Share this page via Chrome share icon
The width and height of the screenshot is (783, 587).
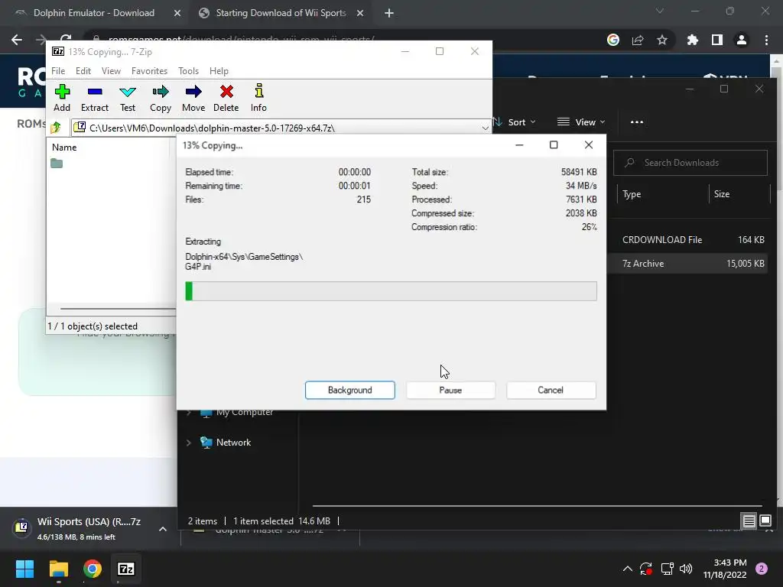click(x=638, y=40)
